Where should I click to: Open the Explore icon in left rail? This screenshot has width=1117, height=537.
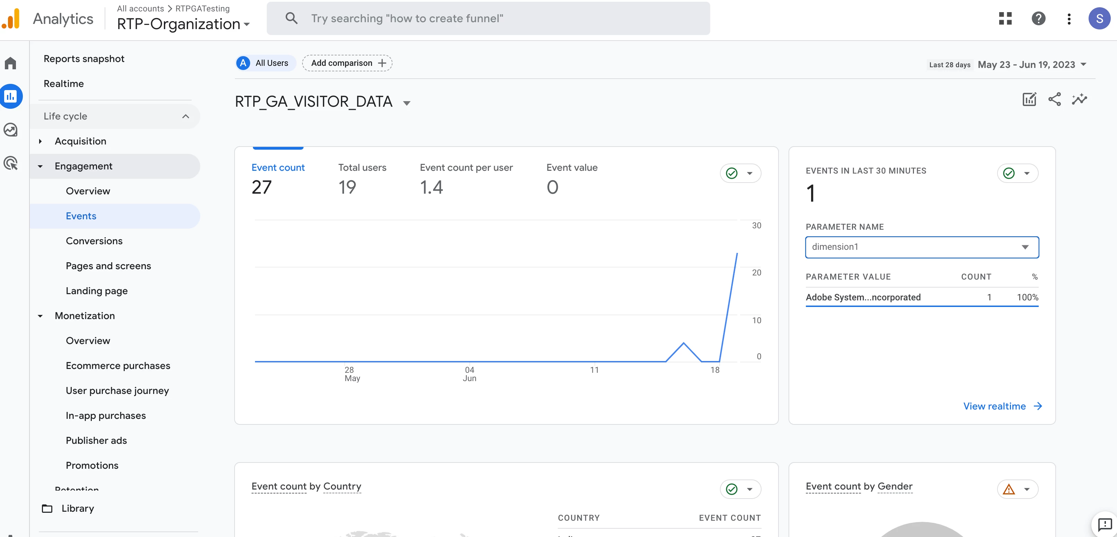coord(10,130)
